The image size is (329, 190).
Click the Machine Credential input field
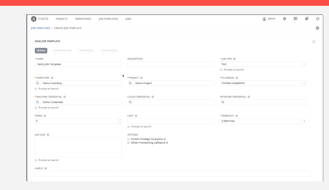coord(81,102)
